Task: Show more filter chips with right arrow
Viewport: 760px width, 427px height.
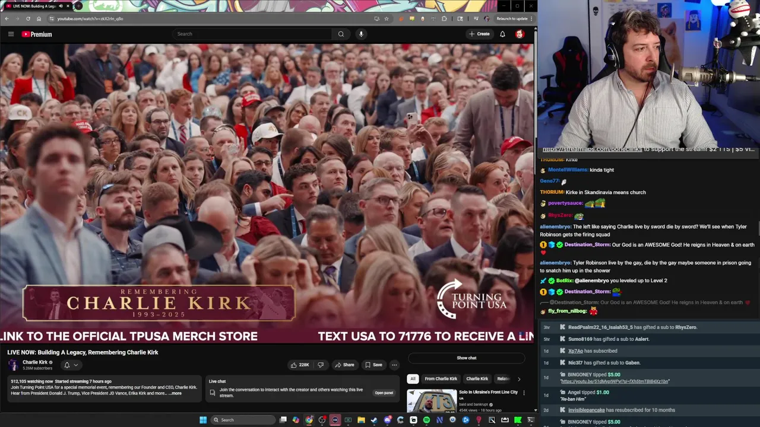Action: (519, 378)
